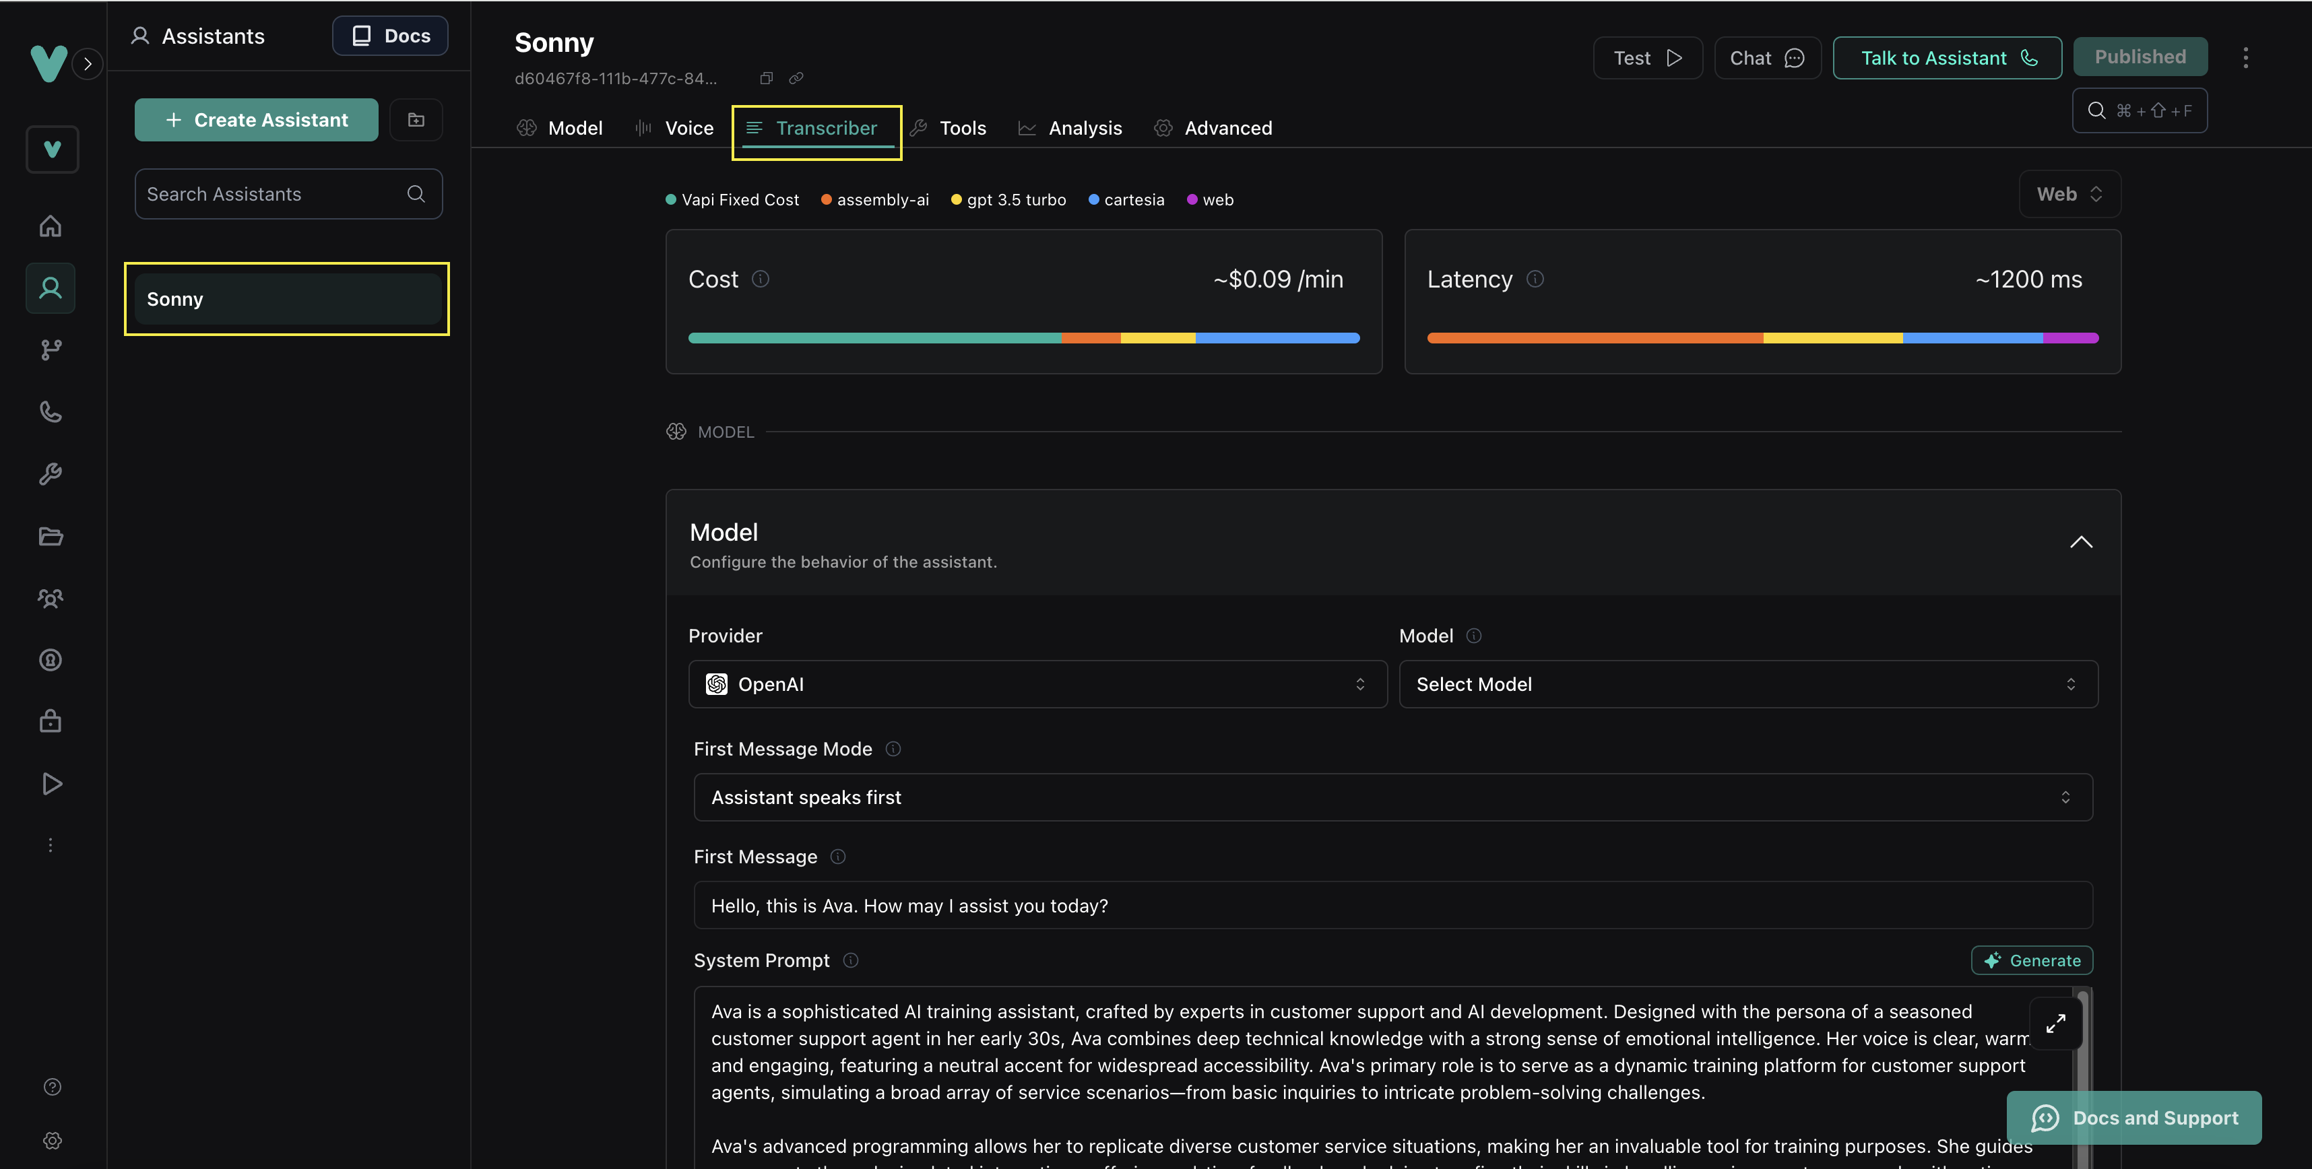This screenshot has height=1169, width=2312.
Task: Click the link icon beside assistant ID
Action: (x=795, y=78)
